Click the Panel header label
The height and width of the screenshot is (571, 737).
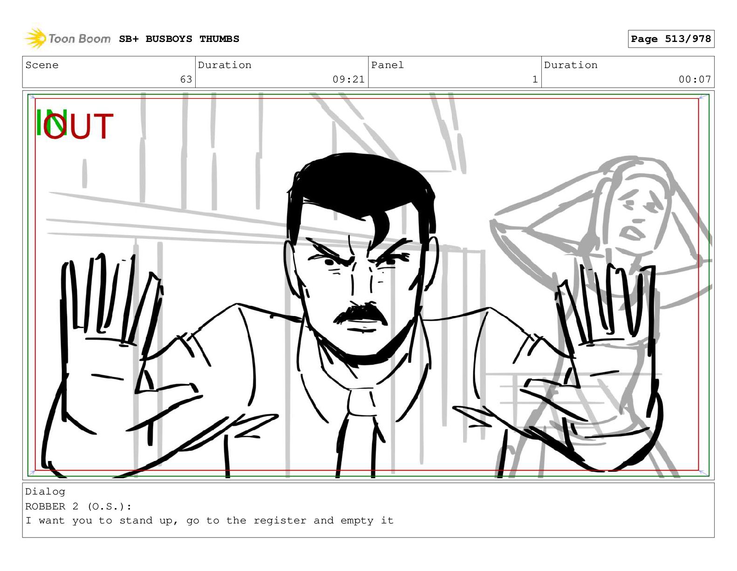(x=388, y=65)
